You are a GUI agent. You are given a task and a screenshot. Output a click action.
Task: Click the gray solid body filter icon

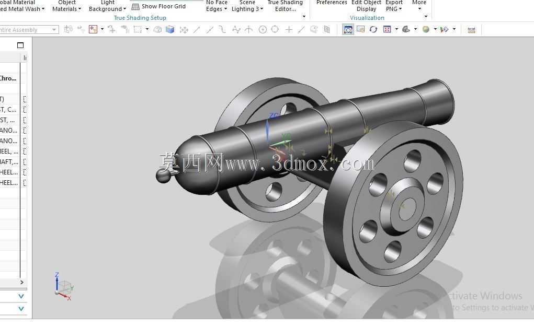[157, 30]
